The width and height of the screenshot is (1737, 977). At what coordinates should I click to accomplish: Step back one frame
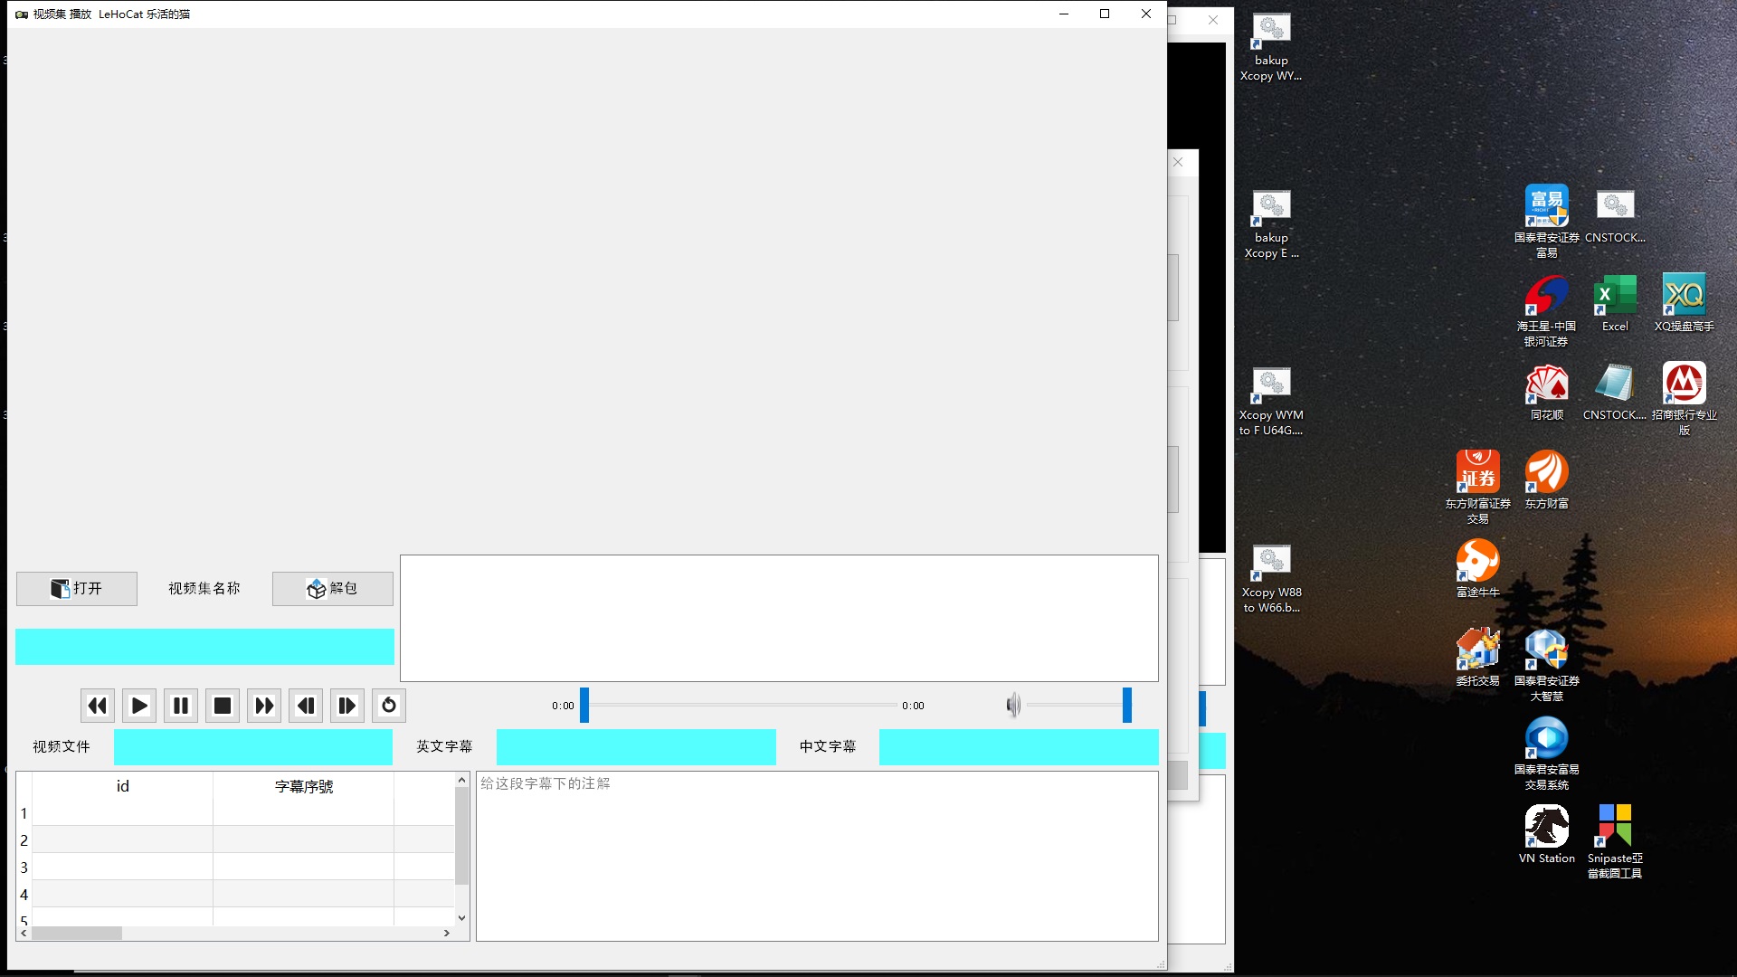(x=306, y=706)
